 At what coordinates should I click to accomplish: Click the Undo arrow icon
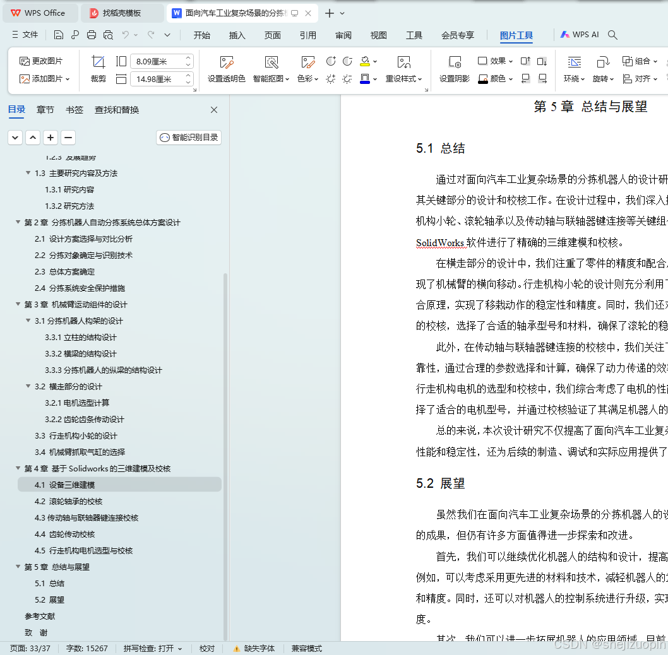pos(125,35)
